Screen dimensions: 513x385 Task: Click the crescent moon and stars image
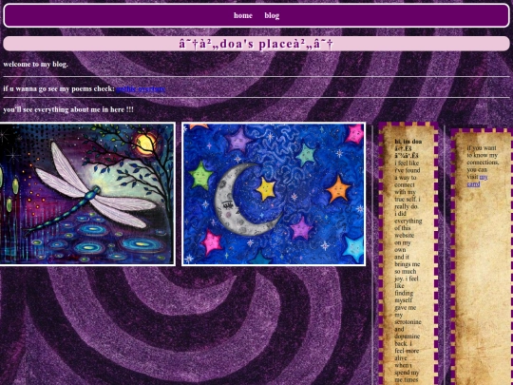coord(274,194)
